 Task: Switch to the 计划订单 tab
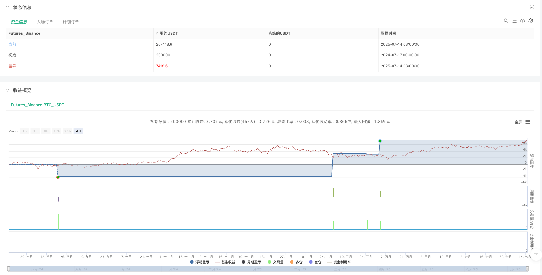click(71, 22)
